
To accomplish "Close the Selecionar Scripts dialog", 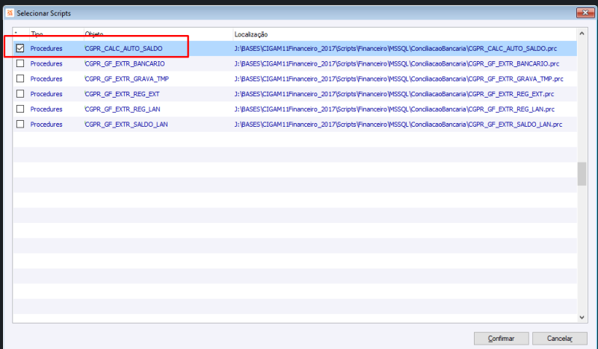I will (x=585, y=13).
